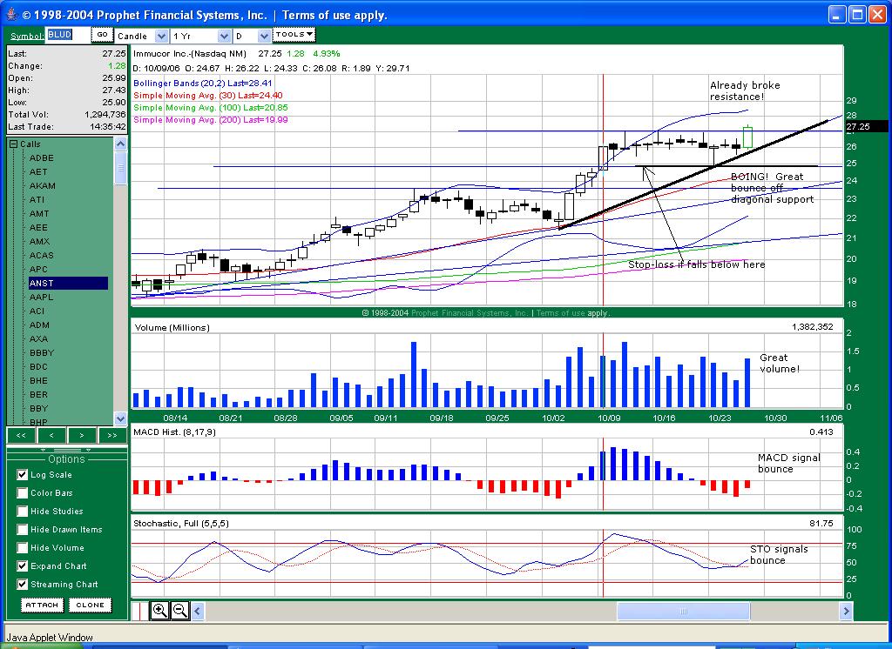
Task: Open the TOOLS dropdown menu
Action: click(x=294, y=35)
